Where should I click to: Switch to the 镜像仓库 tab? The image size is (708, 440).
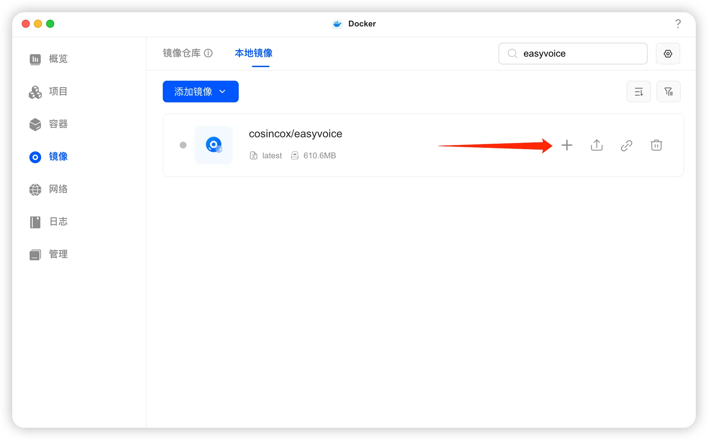click(x=182, y=53)
